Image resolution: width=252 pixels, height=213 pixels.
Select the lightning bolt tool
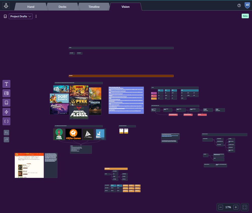[7, 112]
